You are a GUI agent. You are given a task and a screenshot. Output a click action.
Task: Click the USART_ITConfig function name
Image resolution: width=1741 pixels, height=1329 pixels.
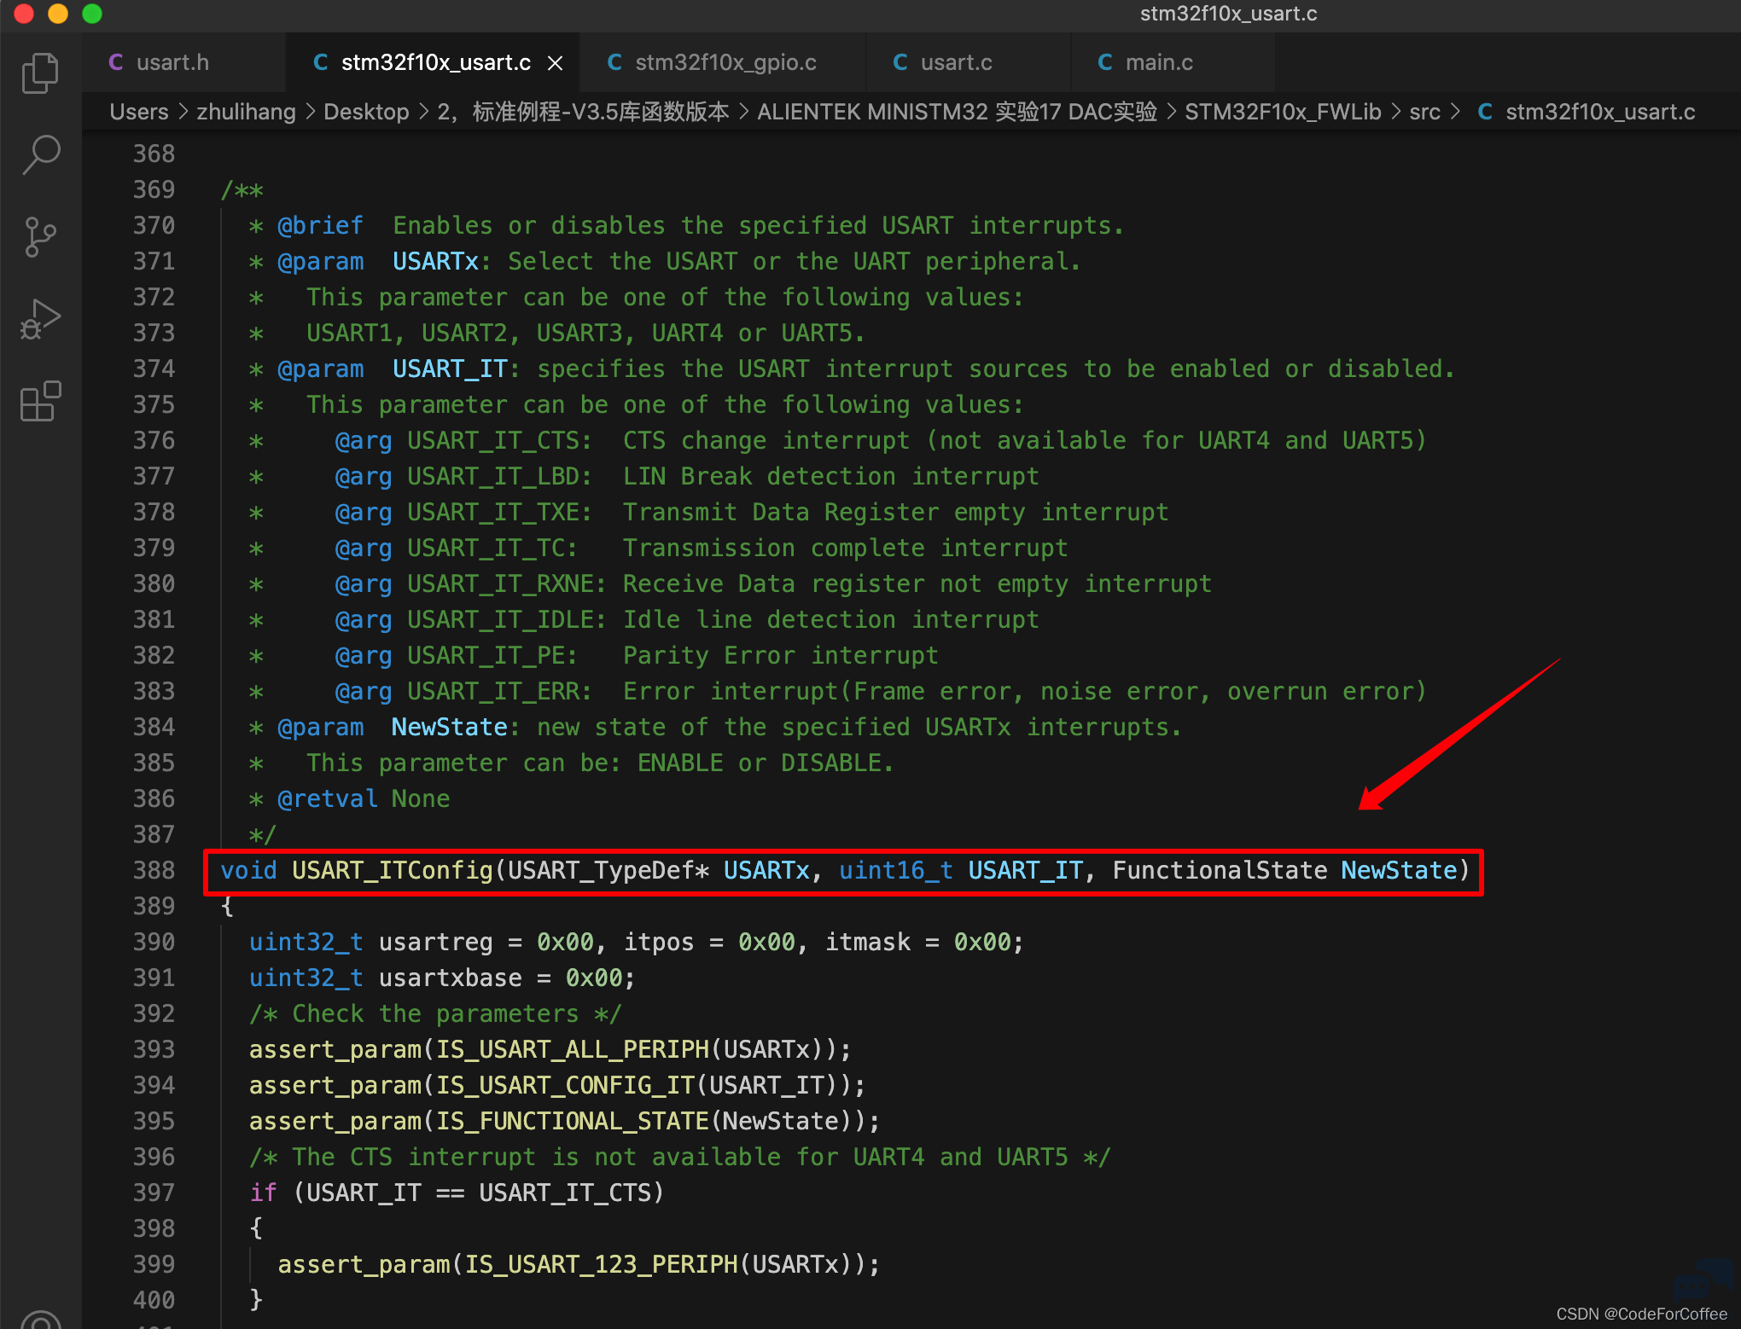pos(393,870)
